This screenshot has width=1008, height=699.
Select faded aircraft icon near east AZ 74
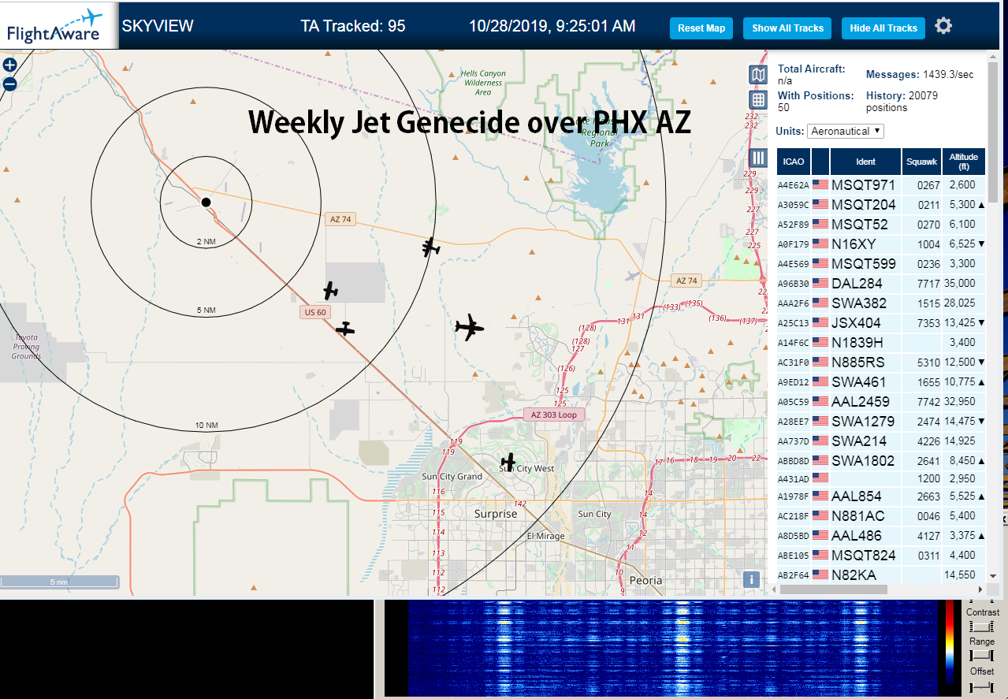click(x=632, y=275)
